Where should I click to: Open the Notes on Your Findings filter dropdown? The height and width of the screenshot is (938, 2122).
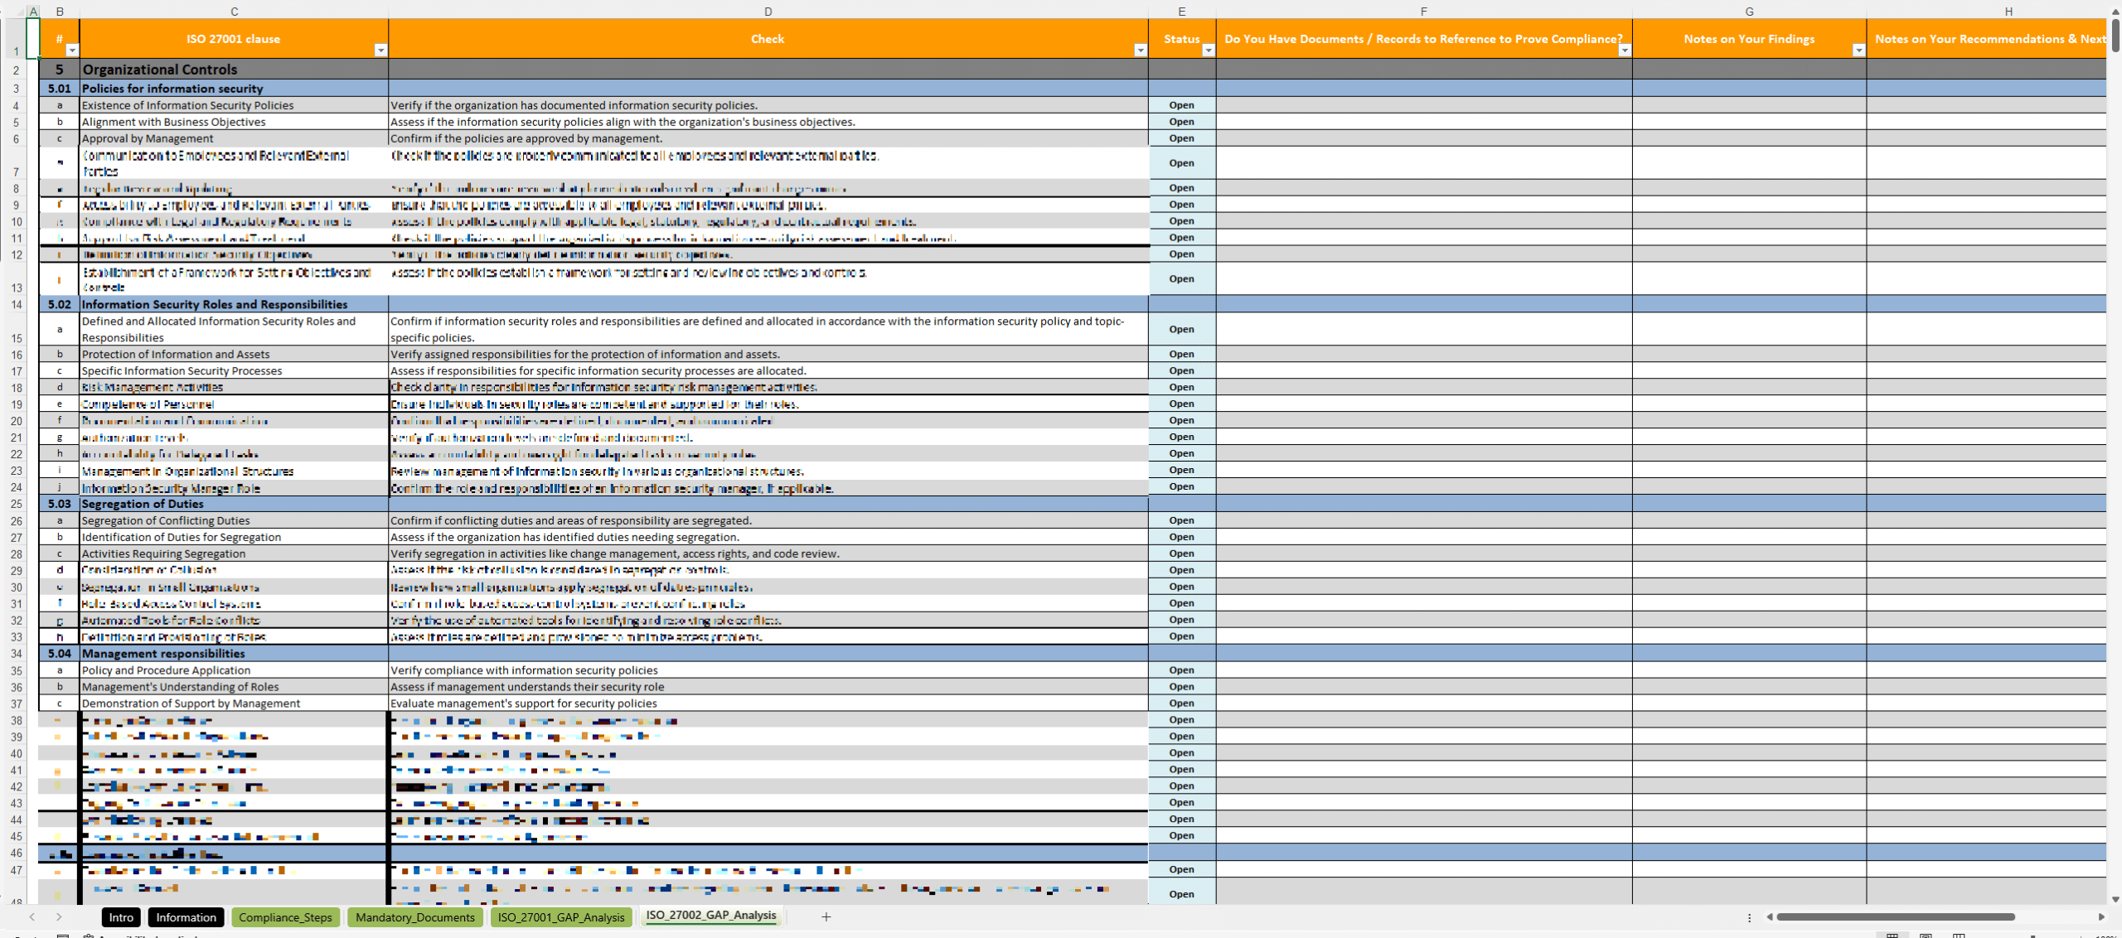[1859, 51]
